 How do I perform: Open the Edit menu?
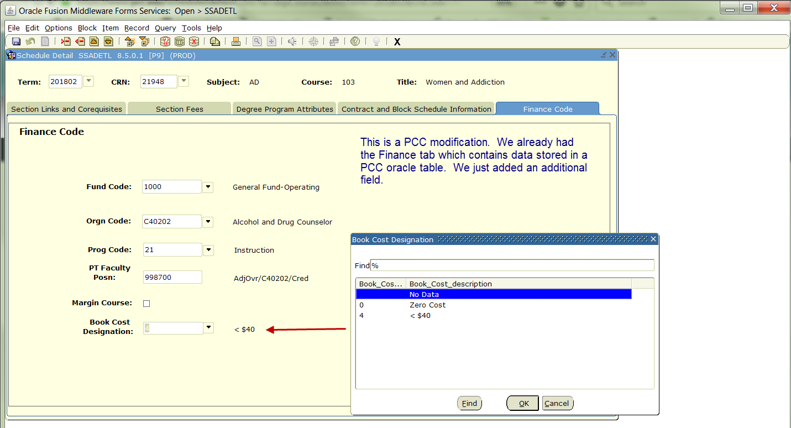[x=32, y=28]
